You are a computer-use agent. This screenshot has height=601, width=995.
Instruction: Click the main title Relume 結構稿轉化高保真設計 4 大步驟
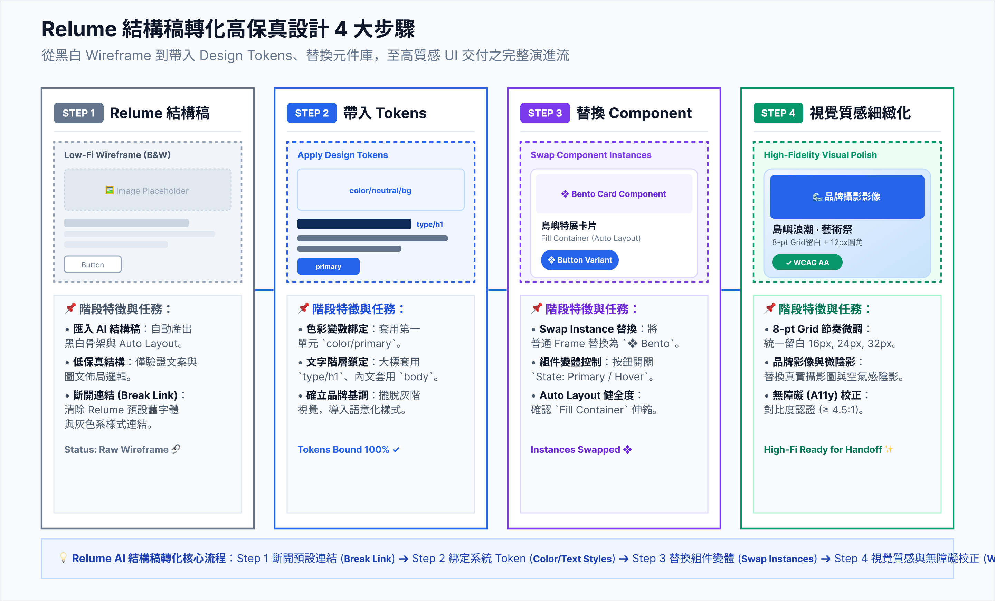point(228,29)
